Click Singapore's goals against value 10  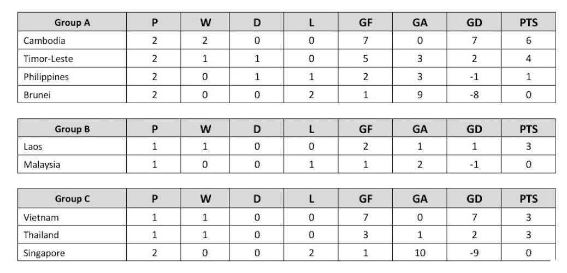pyautogui.click(x=420, y=253)
